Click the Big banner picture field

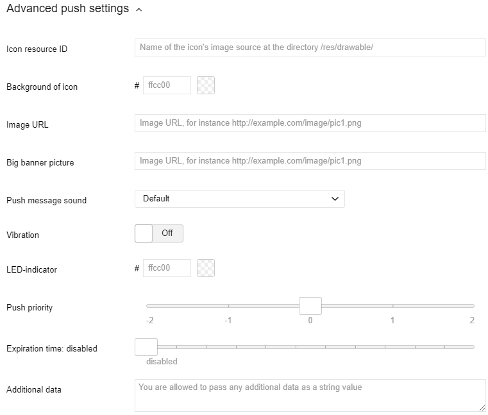coord(310,161)
